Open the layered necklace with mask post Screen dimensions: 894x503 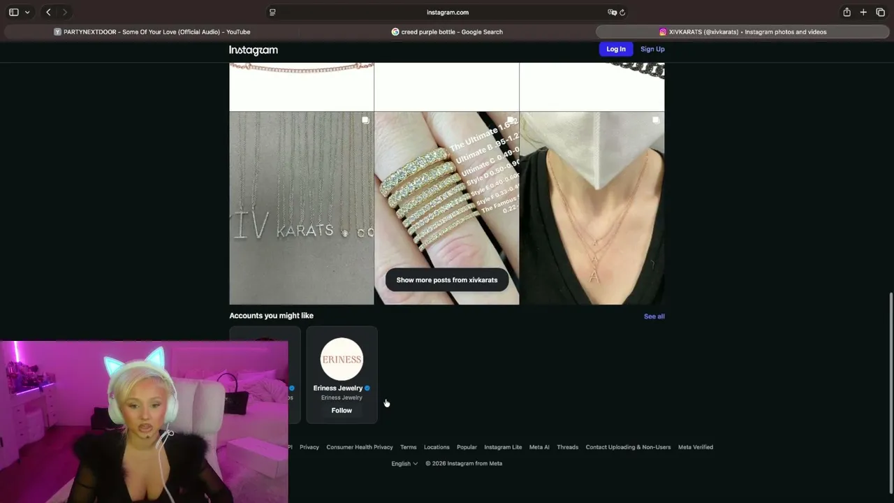592,208
